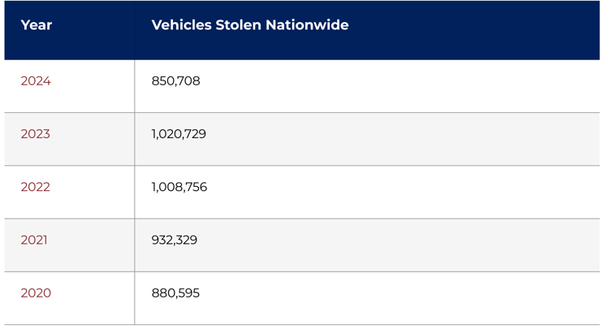Select the 880,595 value cell
Viewport: 609px width, 334px height.
tap(175, 293)
